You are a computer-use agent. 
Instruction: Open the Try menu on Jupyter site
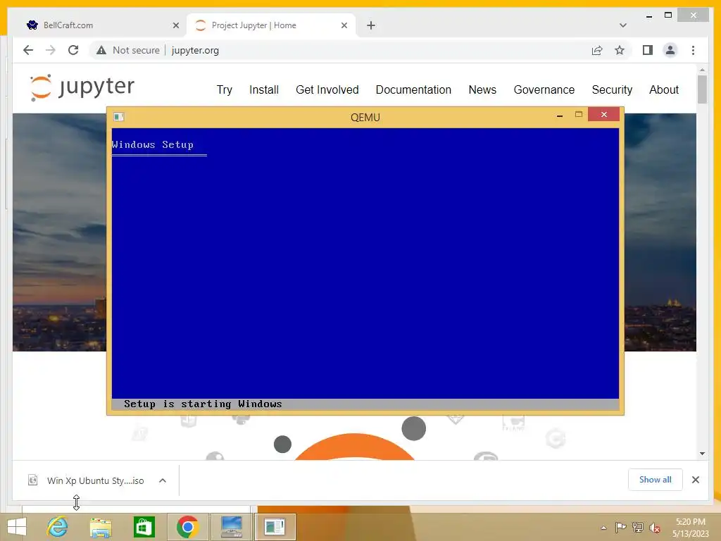225,89
